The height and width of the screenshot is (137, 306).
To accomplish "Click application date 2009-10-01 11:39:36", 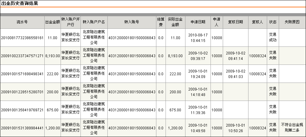I will [x=198, y=110].
